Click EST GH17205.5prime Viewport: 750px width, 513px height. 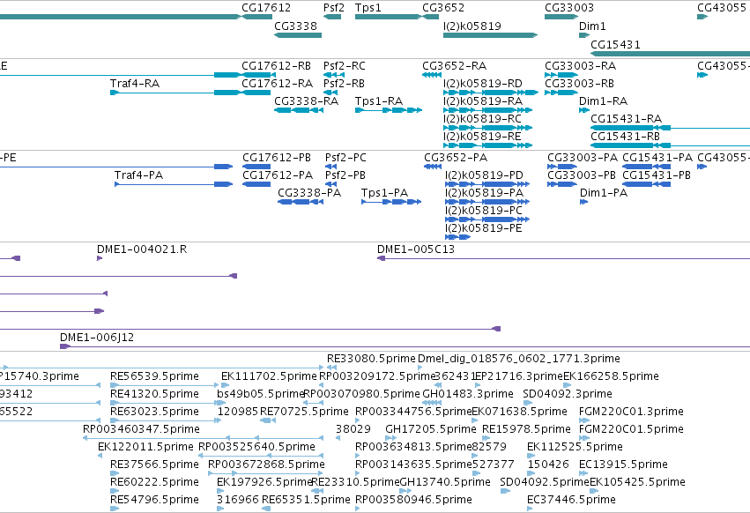point(430,429)
